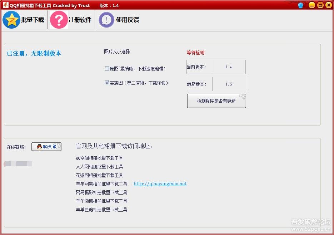Click the 图片大小选择 label
Screen dimensions: 334x235
tap(118, 52)
